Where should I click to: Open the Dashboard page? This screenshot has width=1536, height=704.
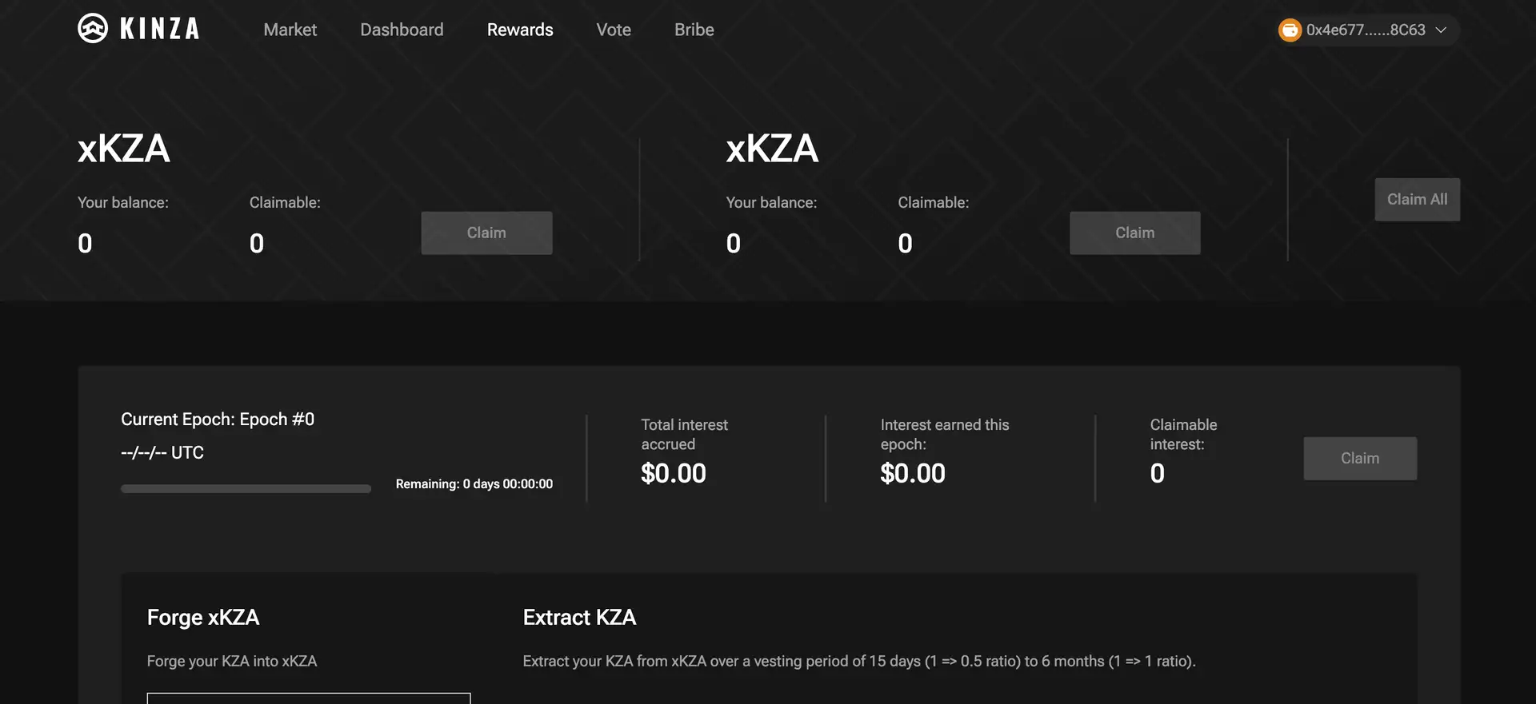tap(402, 30)
